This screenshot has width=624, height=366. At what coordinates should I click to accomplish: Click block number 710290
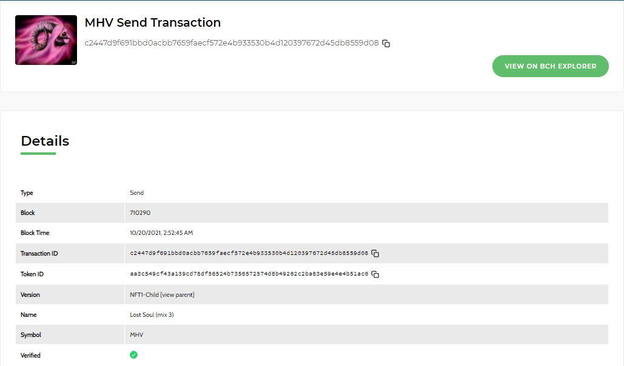coord(140,212)
